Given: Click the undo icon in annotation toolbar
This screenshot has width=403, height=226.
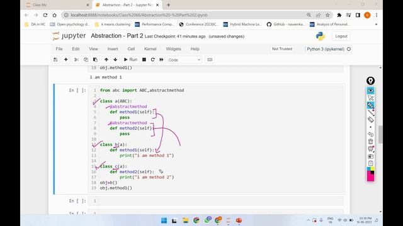Looking at the screenshot, I should point(370,134).
